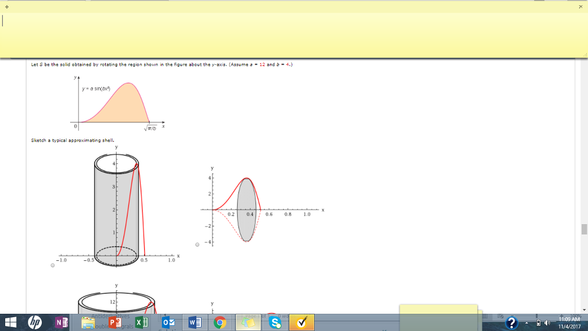Click the plus to add a new sticky note
This screenshot has width=588, height=331.
(x=6, y=6)
